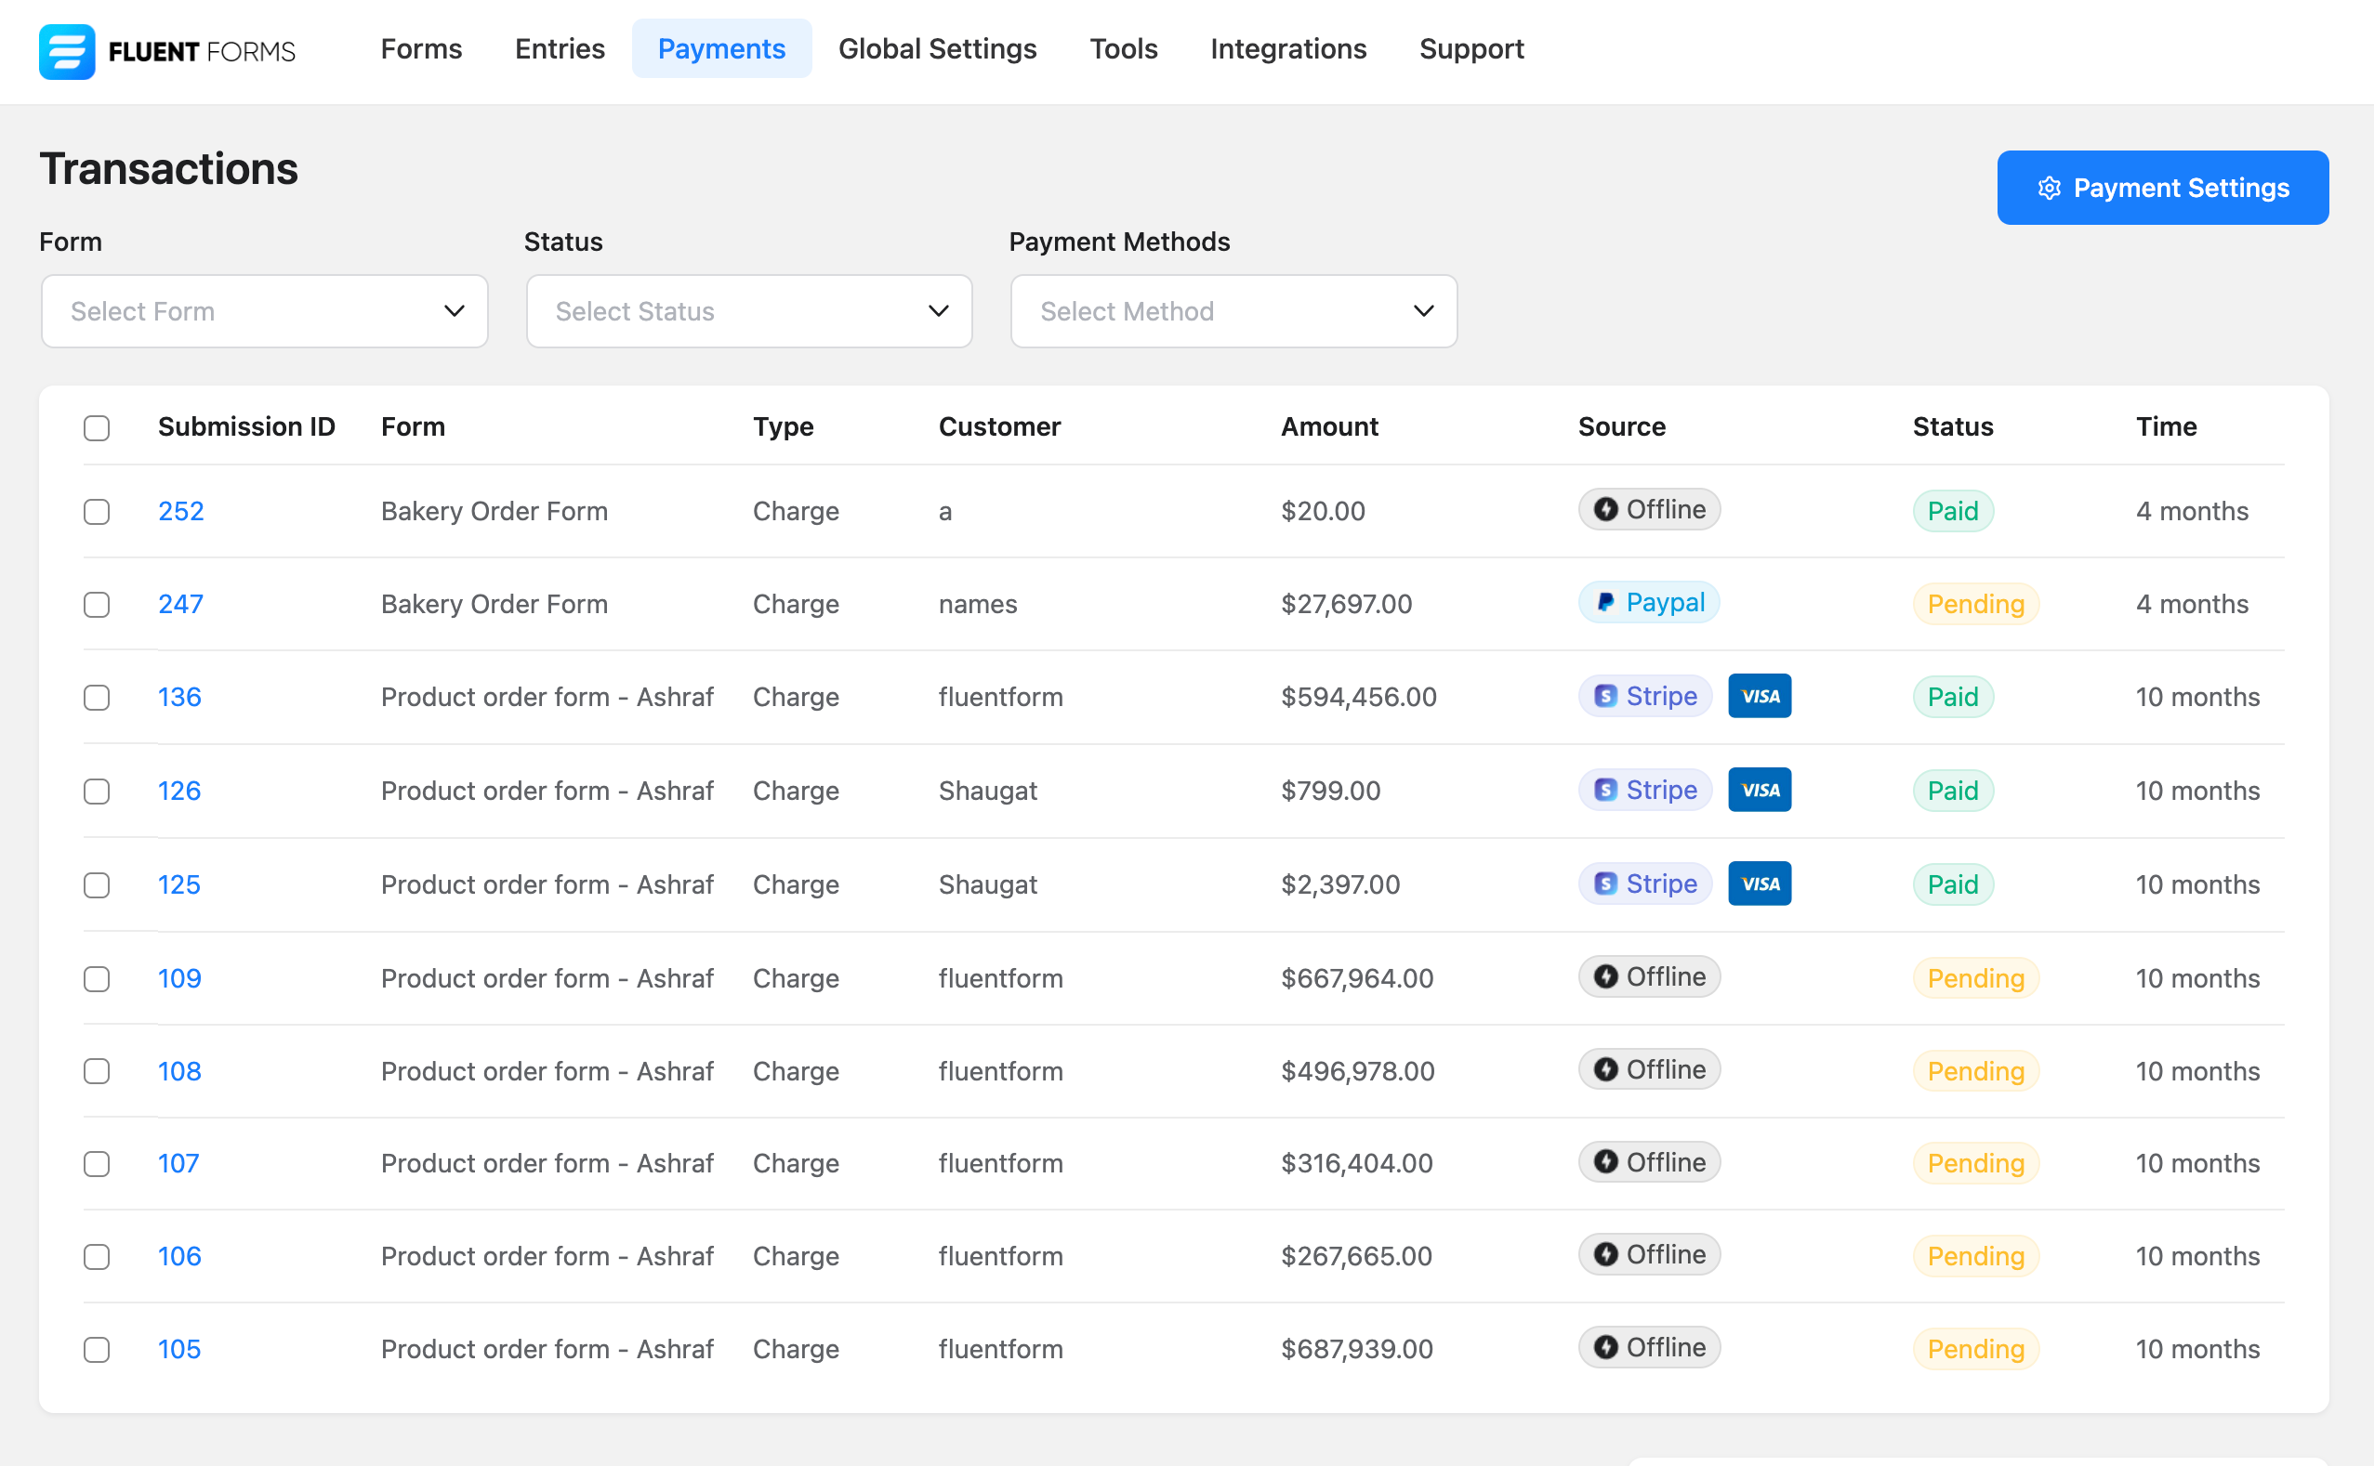
Task: Click the $594,456.00 amount cell
Action: 1358,697
